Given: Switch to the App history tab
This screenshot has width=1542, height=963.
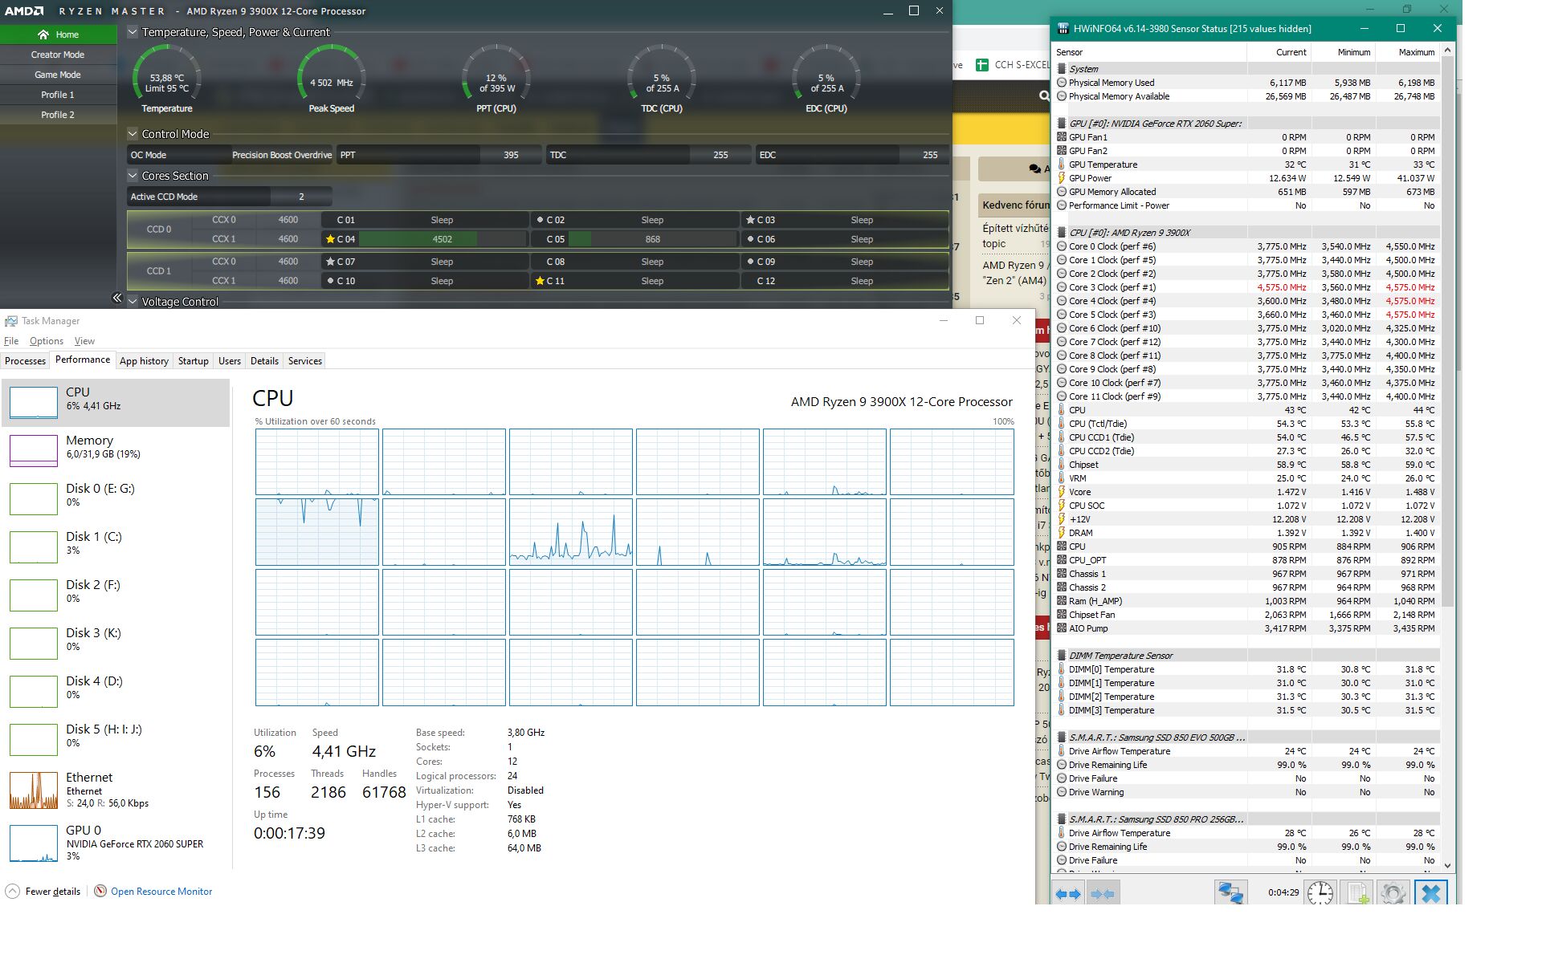Looking at the screenshot, I should point(144,361).
